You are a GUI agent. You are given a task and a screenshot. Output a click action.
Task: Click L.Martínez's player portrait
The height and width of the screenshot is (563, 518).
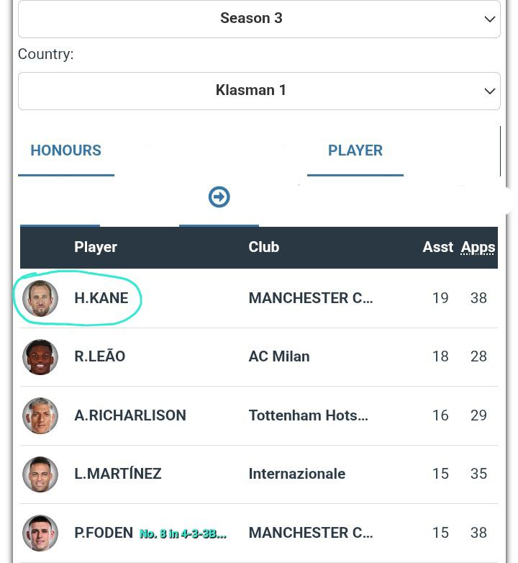[40, 474]
